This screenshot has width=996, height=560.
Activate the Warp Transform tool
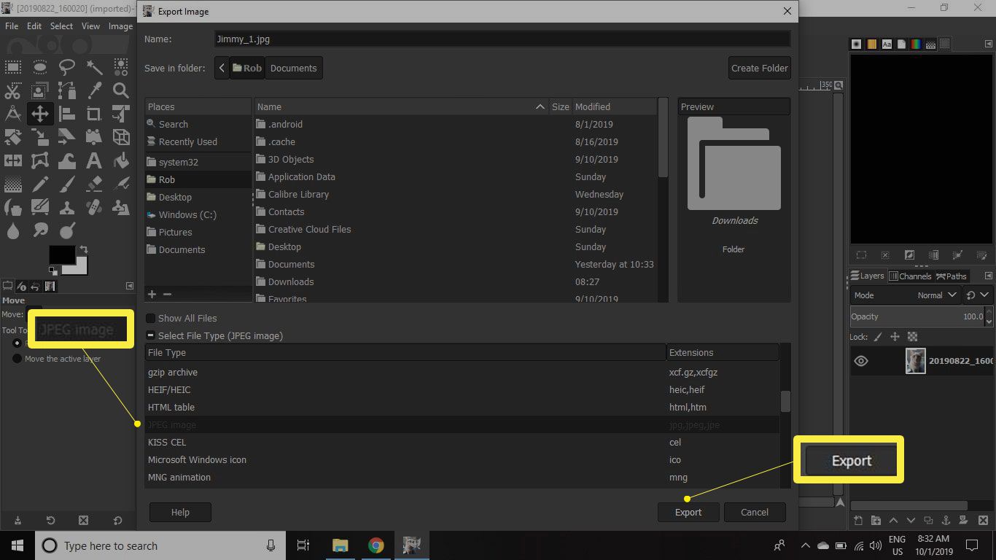click(67, 160)
